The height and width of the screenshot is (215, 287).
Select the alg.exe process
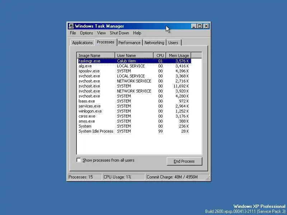134,66
